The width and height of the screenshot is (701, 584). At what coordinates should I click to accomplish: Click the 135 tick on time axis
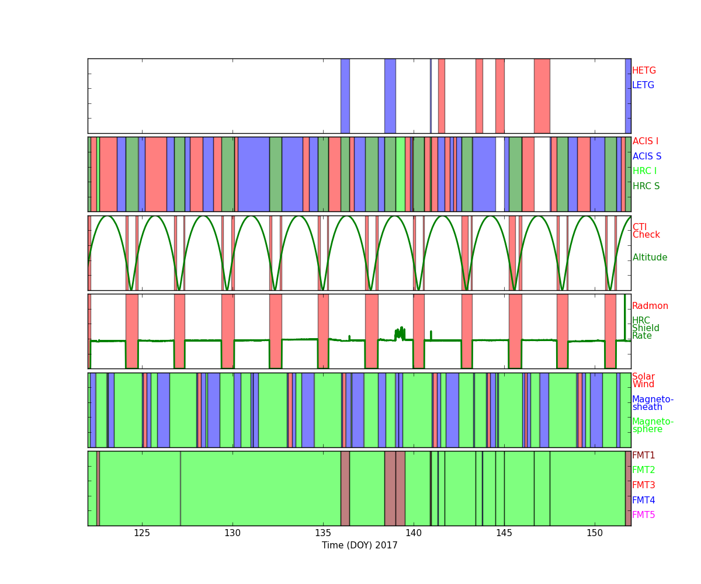point(323,533)
